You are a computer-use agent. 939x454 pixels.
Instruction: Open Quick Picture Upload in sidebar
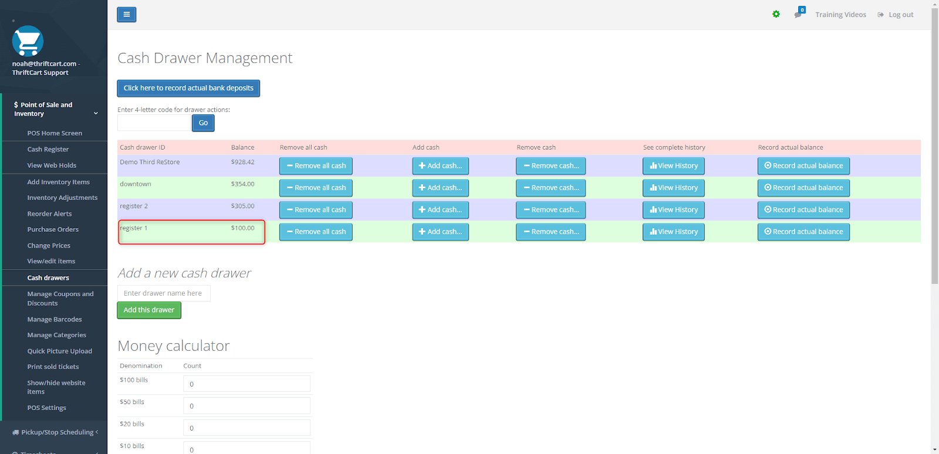pos(59,351)
